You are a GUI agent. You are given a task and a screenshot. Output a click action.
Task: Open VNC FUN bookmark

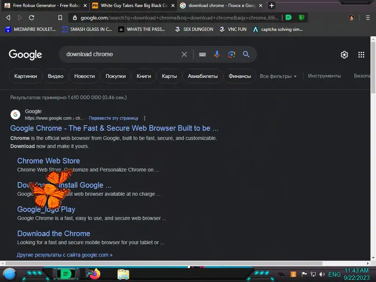tap(233, 29)
